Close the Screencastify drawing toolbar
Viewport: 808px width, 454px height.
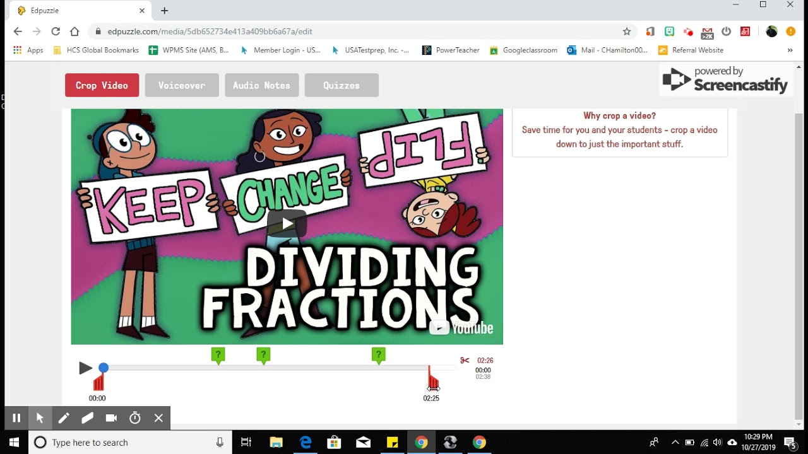tap(158, 418)
